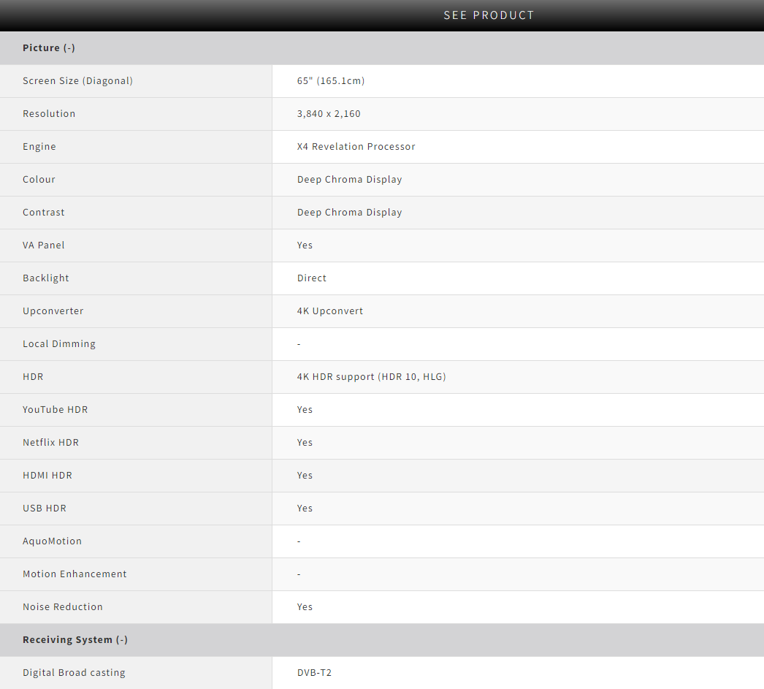
Task: Select the Colour row label
Action: click(39, 180)
